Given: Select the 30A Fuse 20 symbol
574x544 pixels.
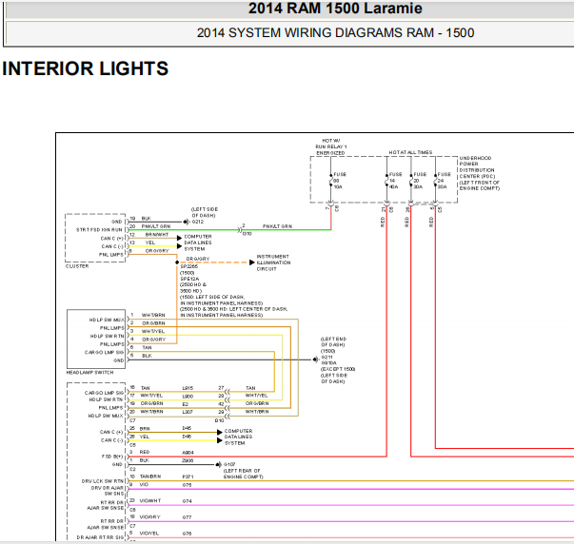Looking at the screenshot, I should (411, 181).
